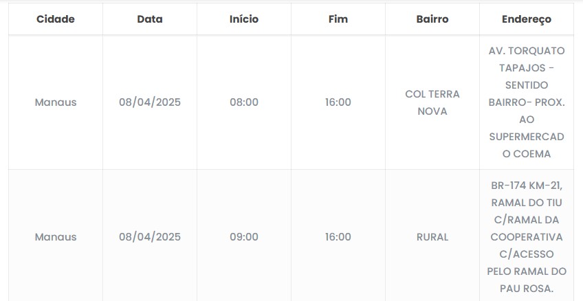583x301 pixels.
Task: Click the 16:00 end time for COL TERRA NOVA
Action: coord(338,102)
